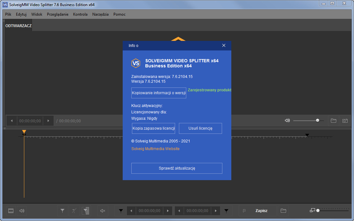Click the Zainstalowana wersja 7.6.2104.15 text
The height and width of the screenshot is (221, 354).
pyautogui.click(x=162, y=77)
